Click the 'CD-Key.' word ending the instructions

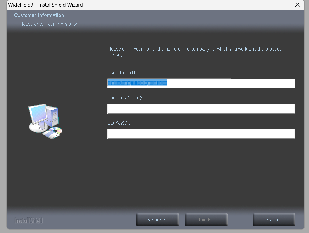[x=116, y=55]
